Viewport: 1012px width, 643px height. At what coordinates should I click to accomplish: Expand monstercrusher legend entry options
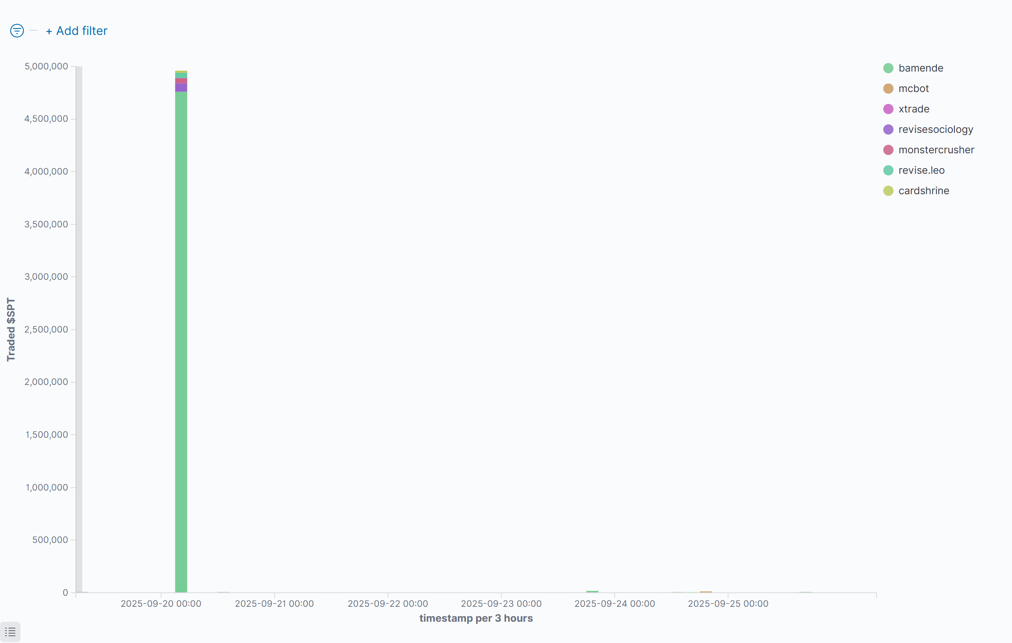tap(936, 150)
